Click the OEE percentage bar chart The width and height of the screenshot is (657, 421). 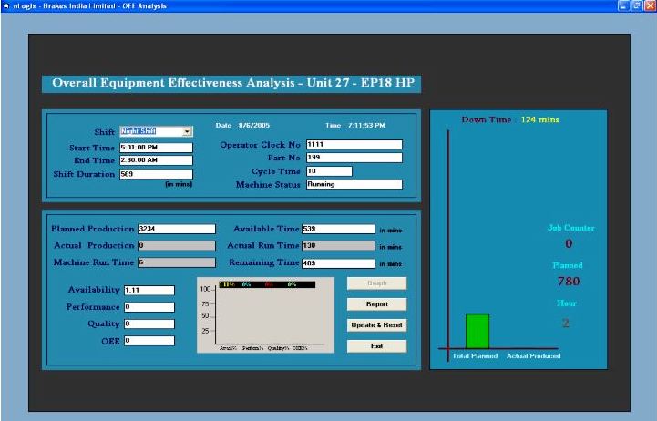(x=266, y=315)
